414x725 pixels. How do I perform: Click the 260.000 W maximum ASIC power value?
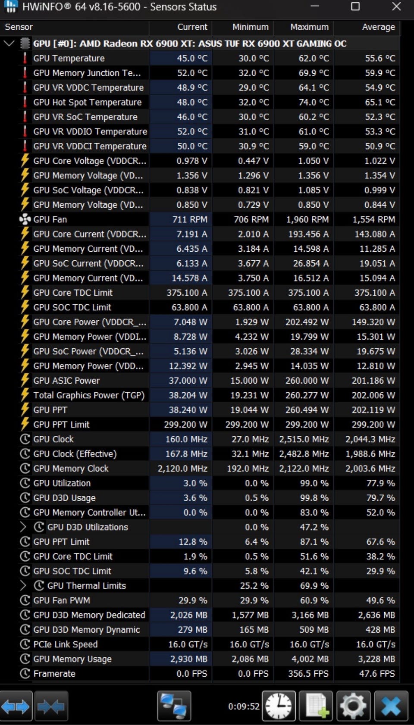click(307, 381)
